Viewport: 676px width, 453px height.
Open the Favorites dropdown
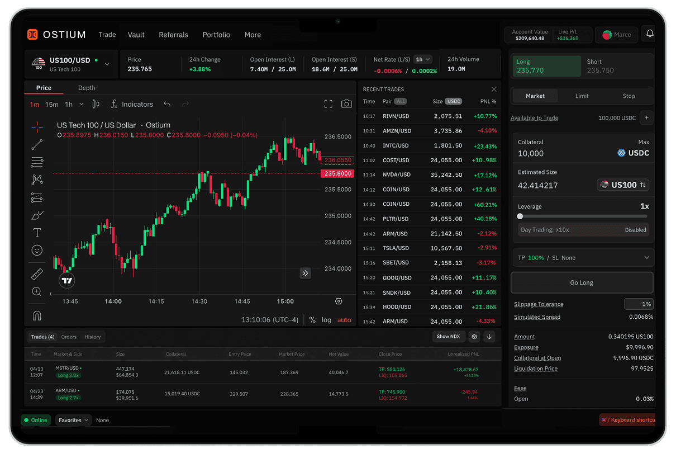[73, 420]
